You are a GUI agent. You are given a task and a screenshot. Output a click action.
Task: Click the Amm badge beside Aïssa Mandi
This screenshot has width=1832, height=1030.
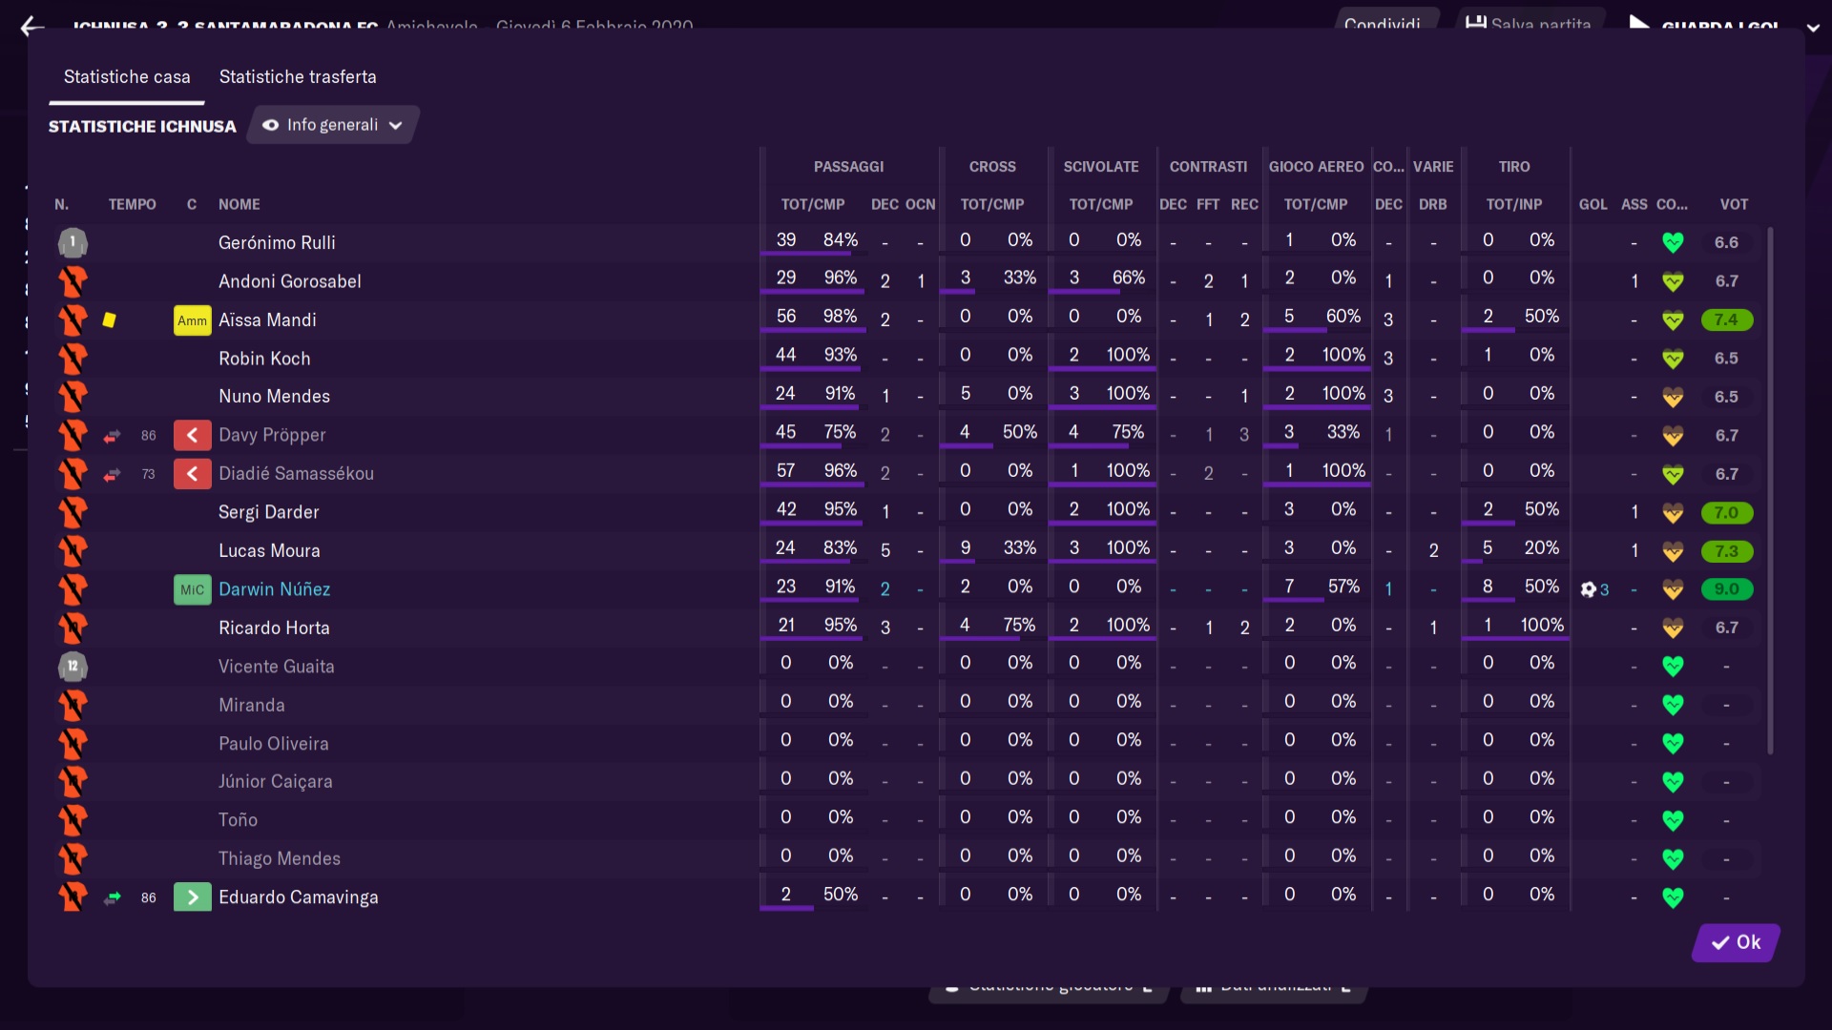click(192, 320)
